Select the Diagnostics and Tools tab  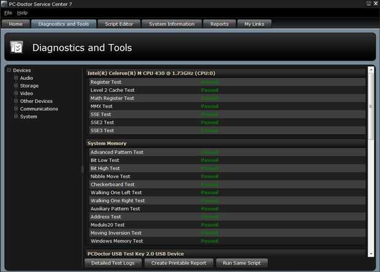click(x=64, y=24)
